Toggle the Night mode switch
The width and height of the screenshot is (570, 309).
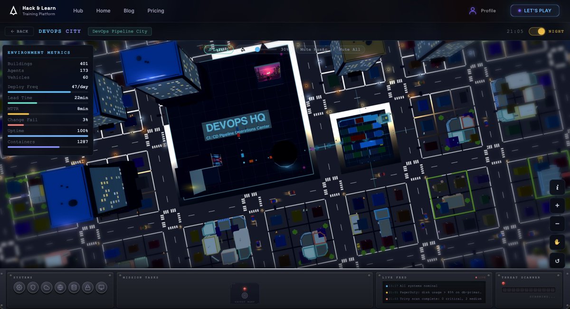pyautogui.click(x=537, y=31)
